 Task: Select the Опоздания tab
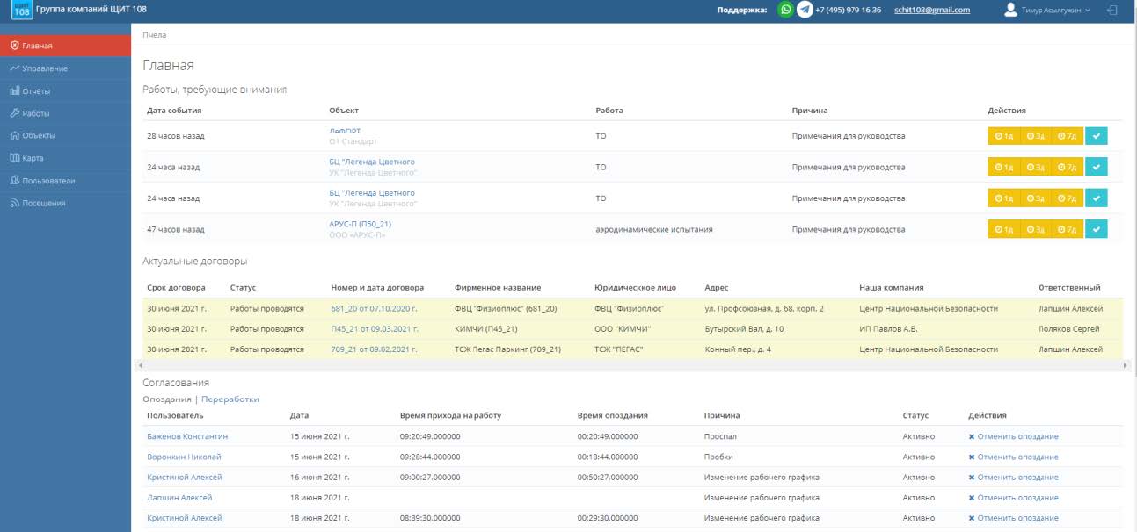[x=167, y=399]
